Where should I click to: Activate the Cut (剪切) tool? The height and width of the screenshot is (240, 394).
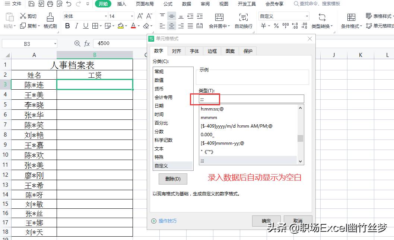[x=28, y=16]
